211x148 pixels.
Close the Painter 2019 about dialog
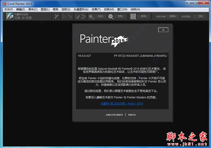point(163,30)
